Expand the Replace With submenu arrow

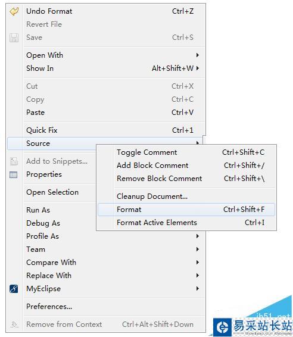click(198, 275)
